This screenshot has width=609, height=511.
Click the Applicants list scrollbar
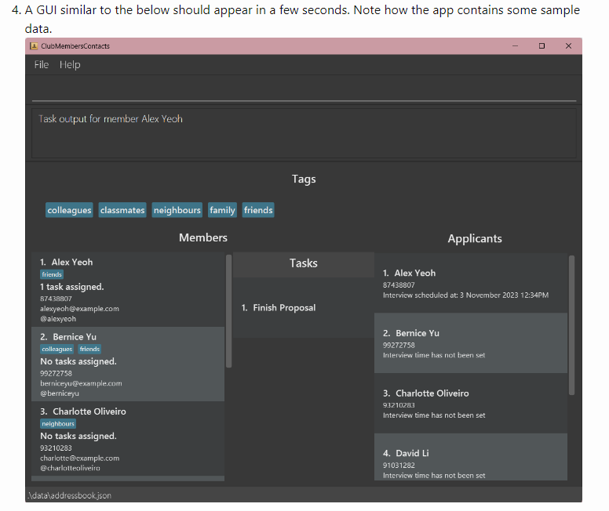click(x=571, y=325)
